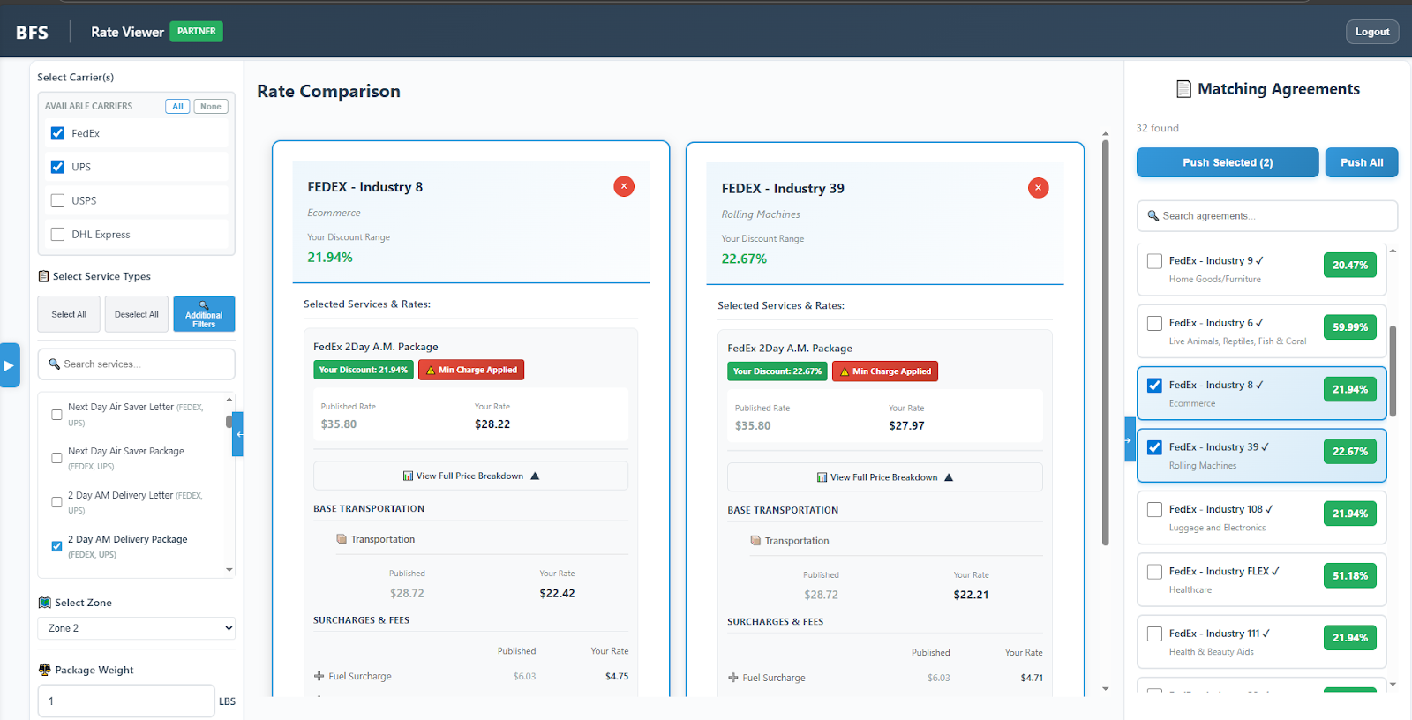Log out using the Logout button
Screen dimensions: 1412x720
tap(1371, 32)
